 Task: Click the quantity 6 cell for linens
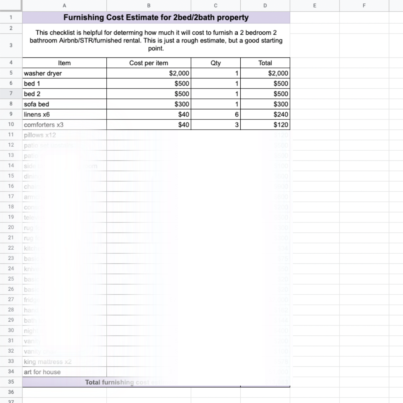coord(215,115)
